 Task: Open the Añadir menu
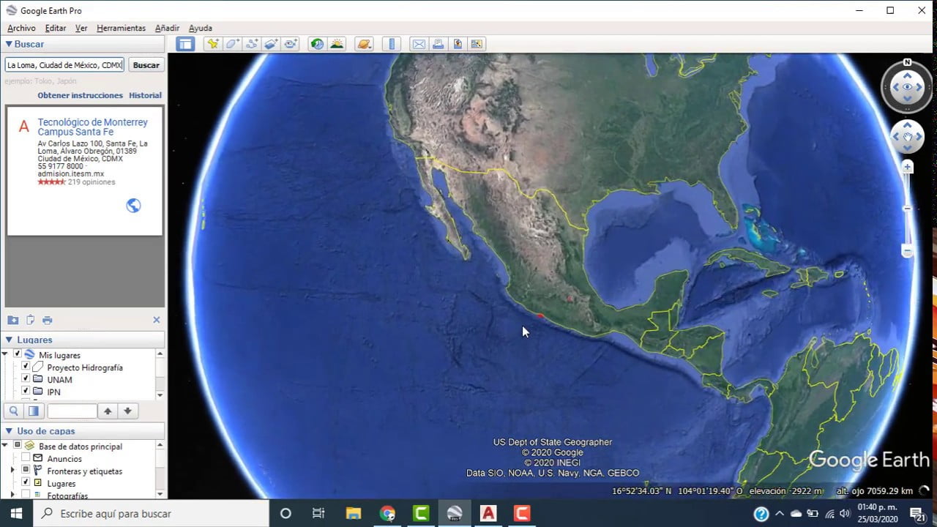tap(167, 28)
